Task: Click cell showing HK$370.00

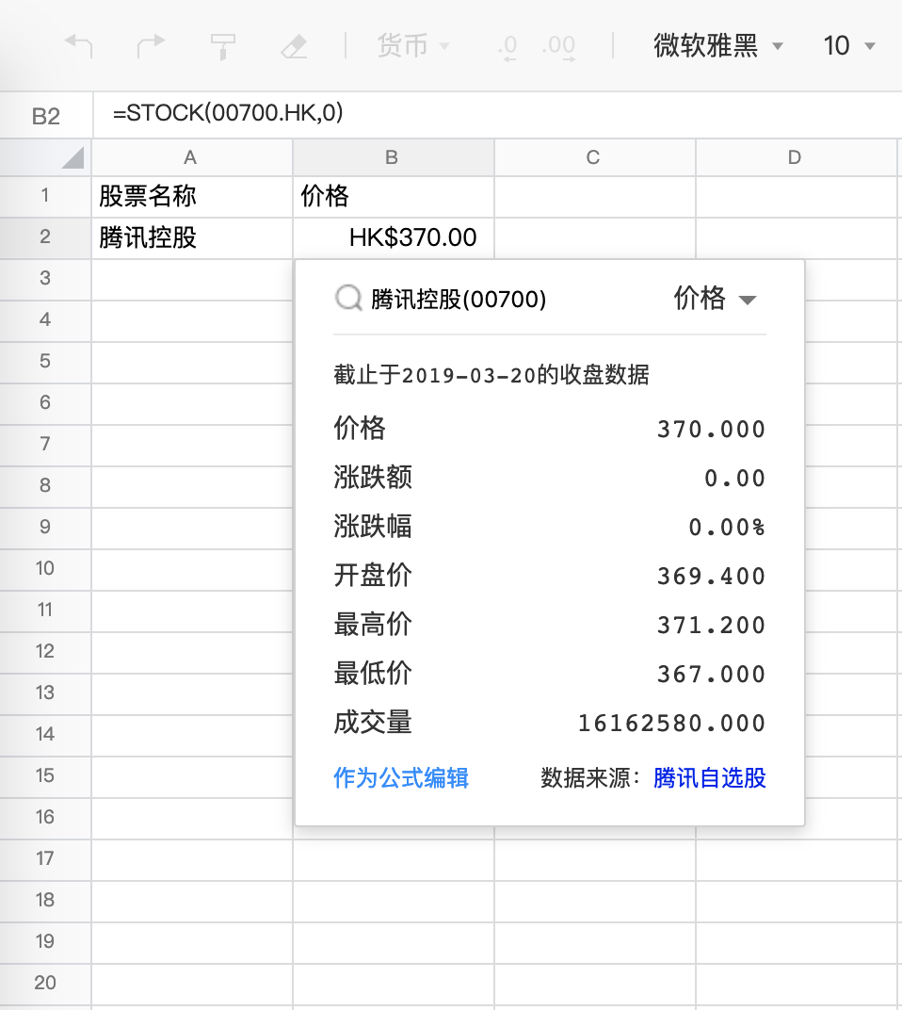Action: pos(394,237)
